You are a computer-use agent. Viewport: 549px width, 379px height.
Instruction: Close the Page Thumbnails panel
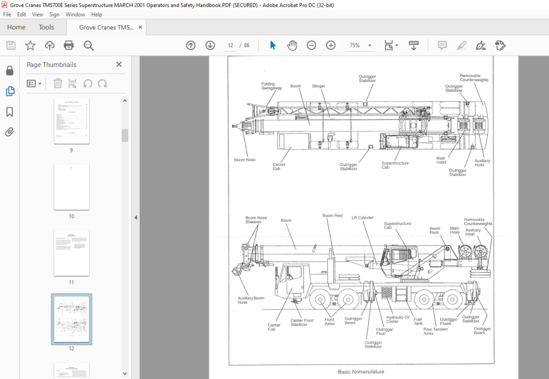pos(119,64)
